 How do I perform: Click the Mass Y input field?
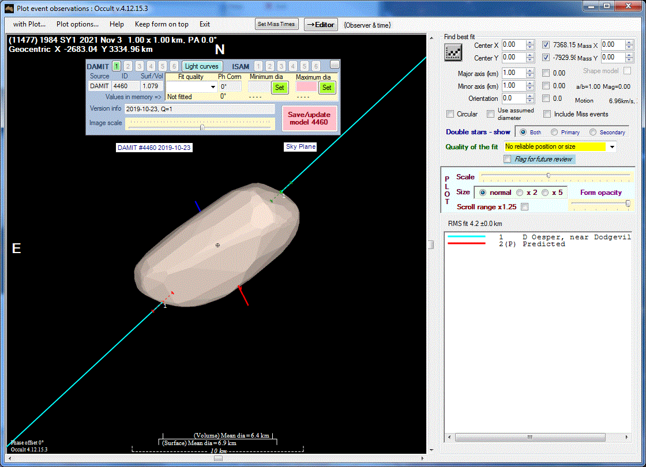(x=613, y=57)
